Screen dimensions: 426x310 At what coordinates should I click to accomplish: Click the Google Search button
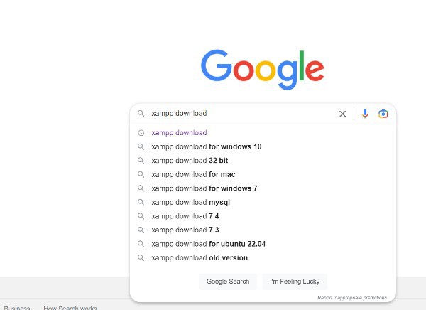[228, 282]
